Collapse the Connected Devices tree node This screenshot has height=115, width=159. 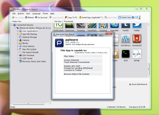pyautogui.click(x=12, y=25)
